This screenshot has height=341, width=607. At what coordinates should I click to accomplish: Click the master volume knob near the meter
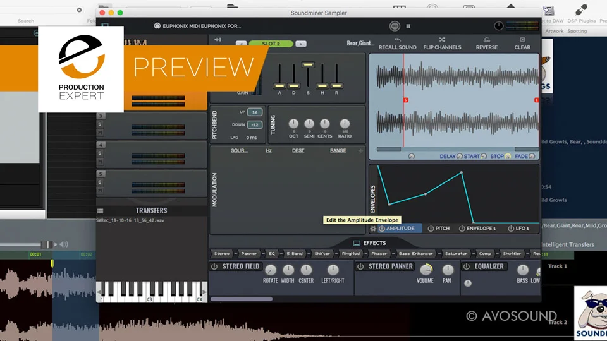[x=499, y=26]
